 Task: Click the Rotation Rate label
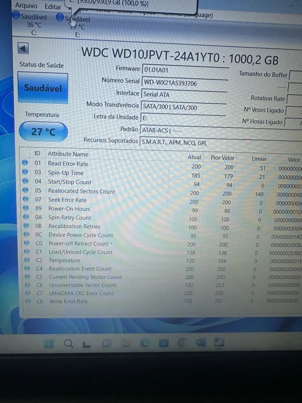[268, 98]
